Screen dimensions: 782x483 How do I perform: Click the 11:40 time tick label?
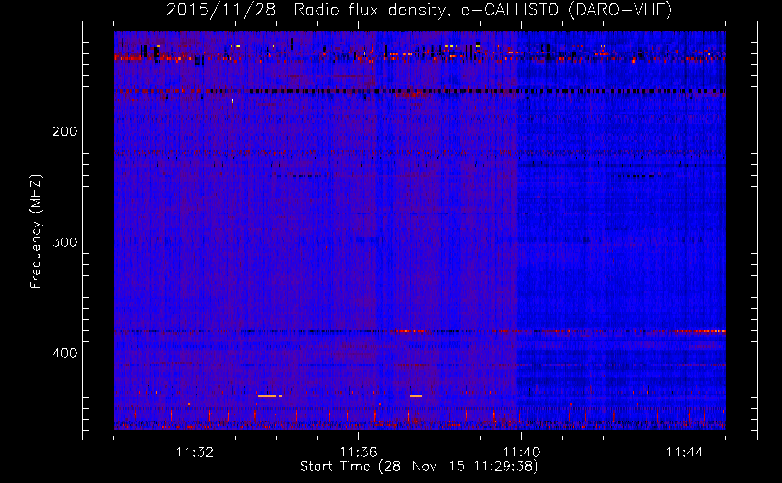point(521,453)
